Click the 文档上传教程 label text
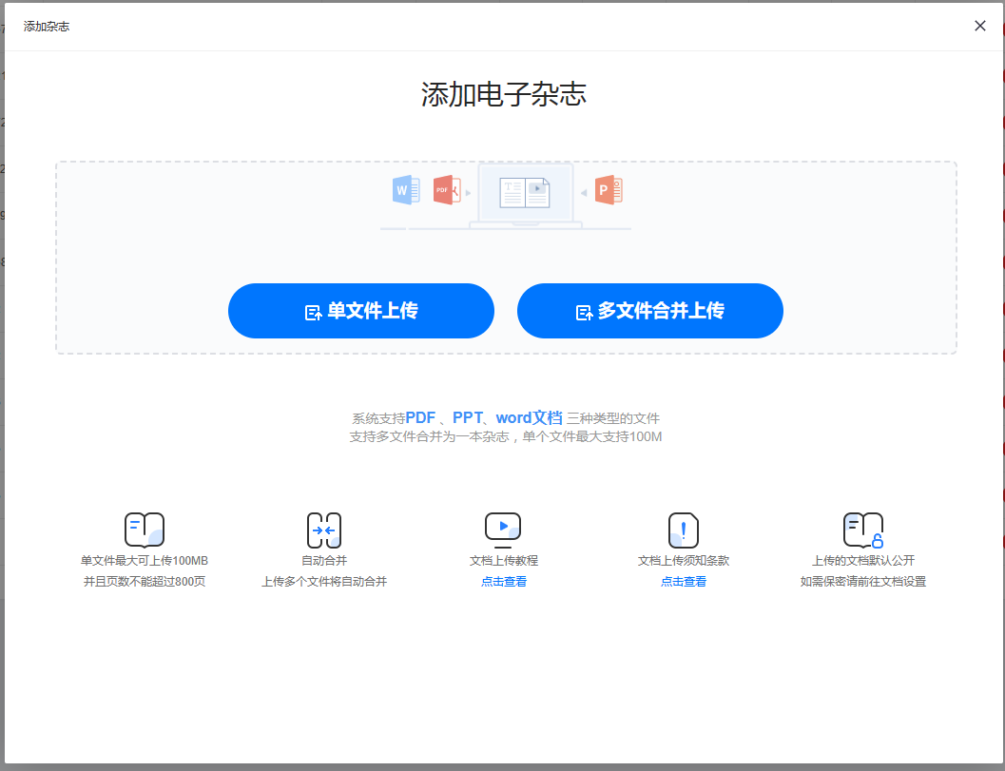The height and width of the screenshot is (771, 1005). [x=504, y=561]
